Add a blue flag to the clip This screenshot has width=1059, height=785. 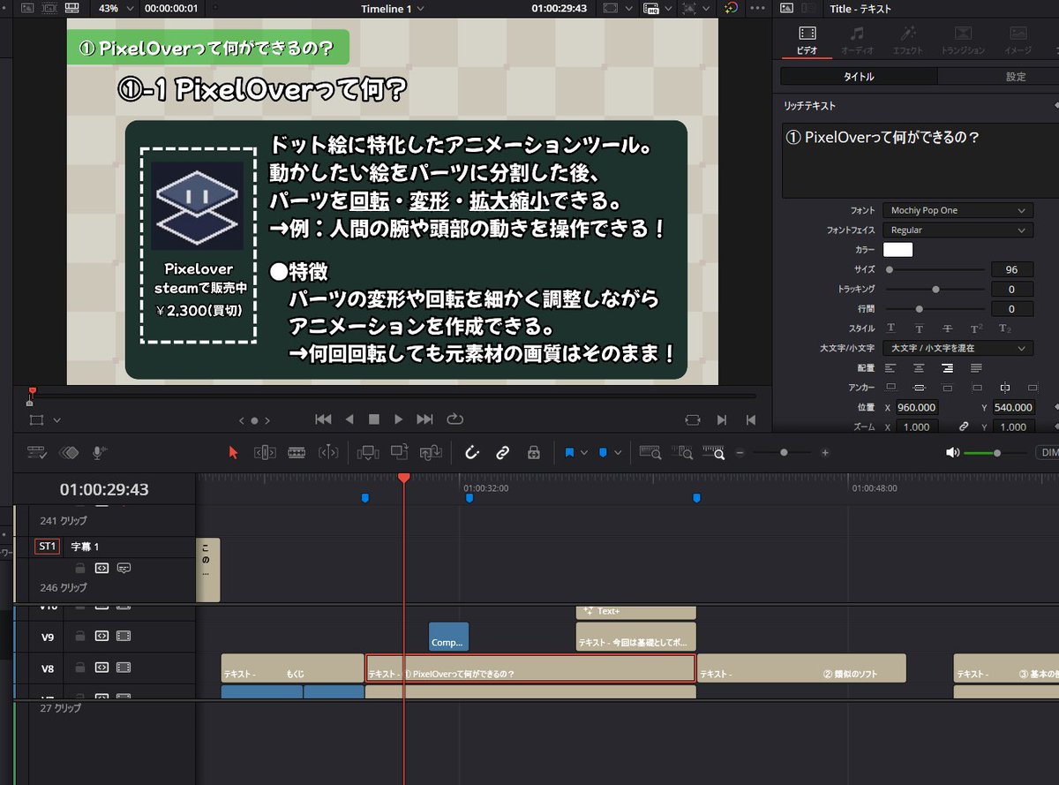click(x=569, y=452)
